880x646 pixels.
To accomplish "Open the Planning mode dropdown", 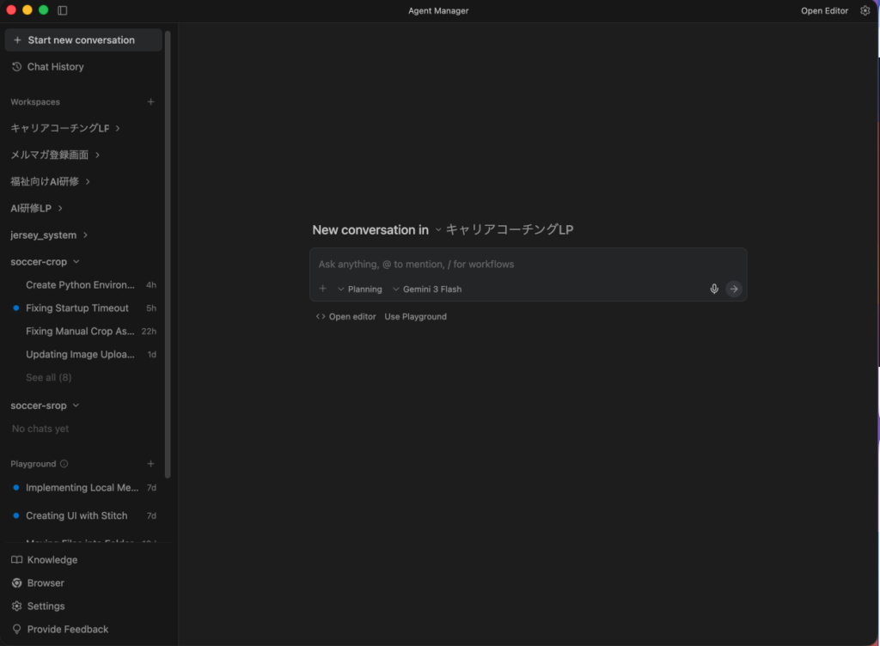I will click(360, 289).
